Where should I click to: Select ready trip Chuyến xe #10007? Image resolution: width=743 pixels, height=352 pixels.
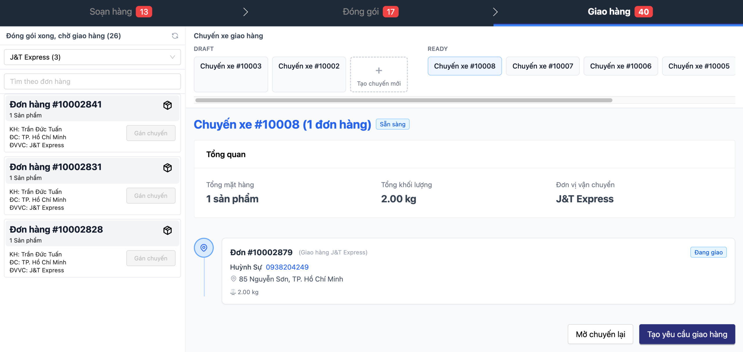pos(542,66)
